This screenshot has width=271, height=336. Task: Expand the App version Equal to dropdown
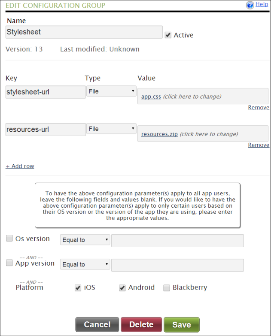tap(85, 264)
